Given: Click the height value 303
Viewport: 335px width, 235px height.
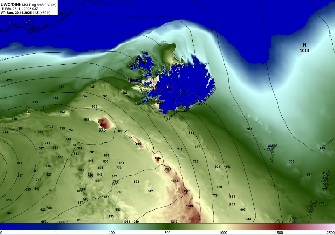Looking at the screenshot, I should (292, 161).
